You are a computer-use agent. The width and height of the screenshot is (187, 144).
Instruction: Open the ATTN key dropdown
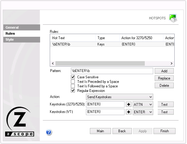click(143, 105)
